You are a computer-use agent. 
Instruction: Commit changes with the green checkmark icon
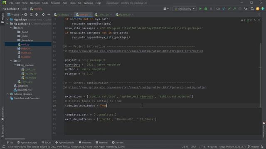click(x=229, y=9)
